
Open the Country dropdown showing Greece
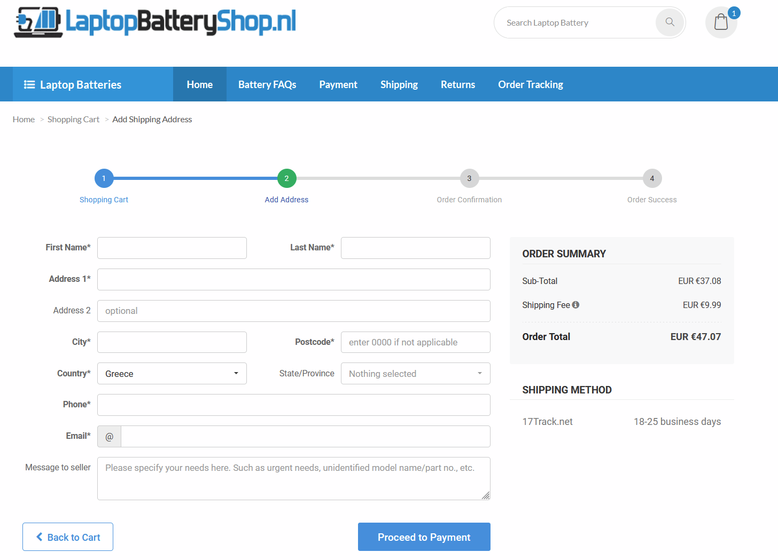pos(172,374)
